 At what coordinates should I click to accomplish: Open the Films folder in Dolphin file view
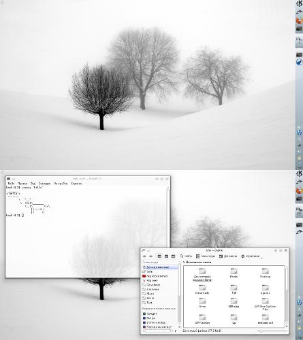click(x=202, y=303)
